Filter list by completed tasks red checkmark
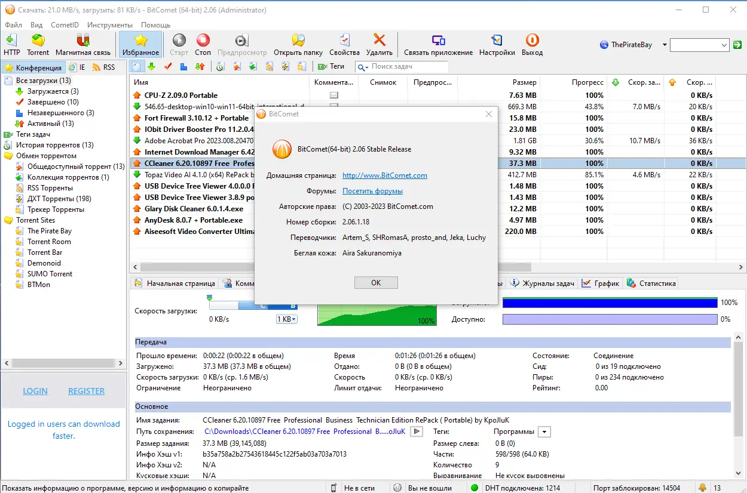Screen dimensions: 747x493 coord(168,66)
